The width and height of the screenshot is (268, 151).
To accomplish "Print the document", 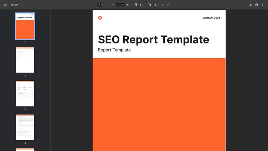I will click(257, 5).
